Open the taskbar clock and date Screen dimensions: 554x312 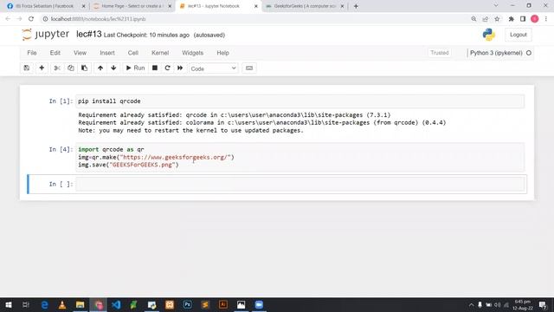(523, 305)
